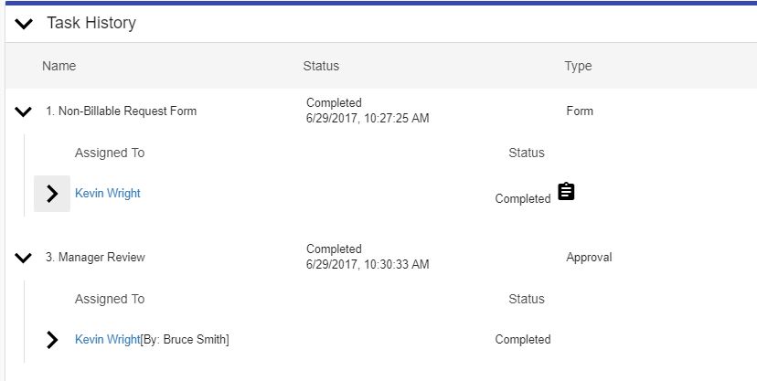Expand Kevin Wright details under Request Form
Image resolution: width=757 pixels, height=381 pixels.
pyautogui.click(x=52, y=194)
